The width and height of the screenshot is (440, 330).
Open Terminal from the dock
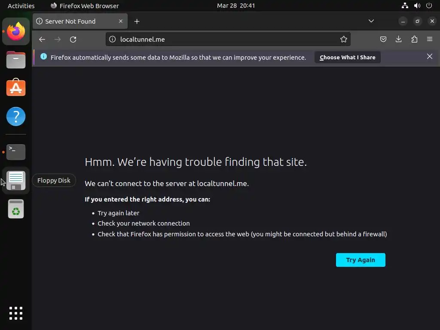pos(16,152)
